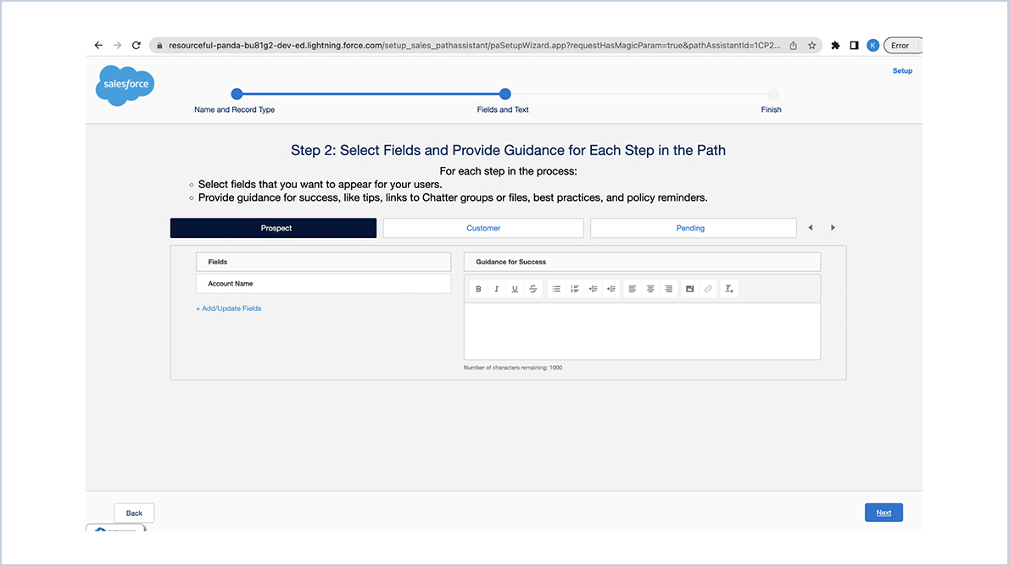1009x566 pixels.
Task: Insert a numbered list
Action: (575, 288)
